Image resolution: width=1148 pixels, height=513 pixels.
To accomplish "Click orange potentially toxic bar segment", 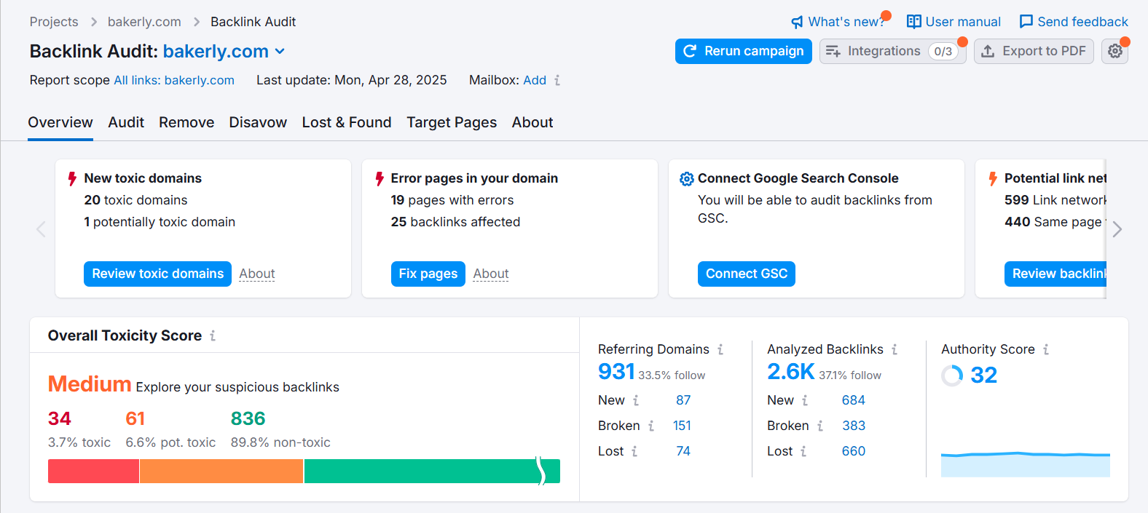I will 221,471.
